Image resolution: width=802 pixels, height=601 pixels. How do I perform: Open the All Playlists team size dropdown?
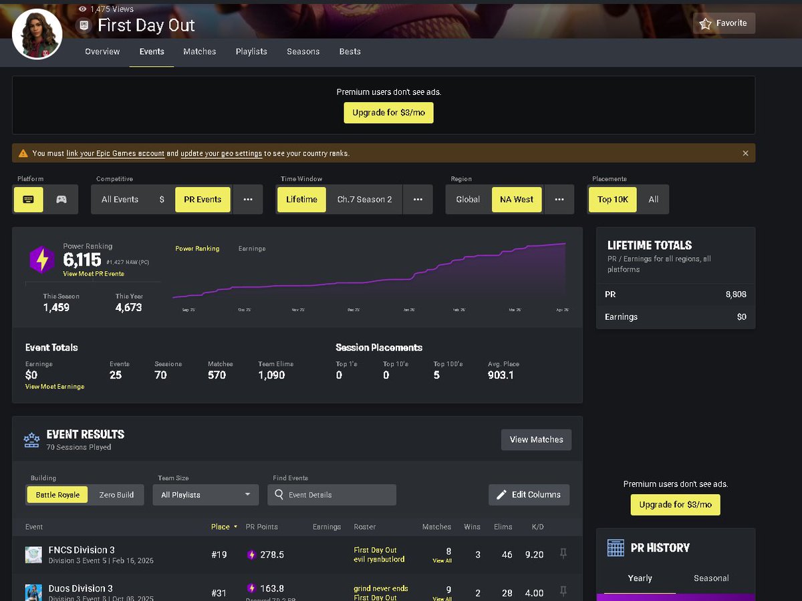pos(206,495)
